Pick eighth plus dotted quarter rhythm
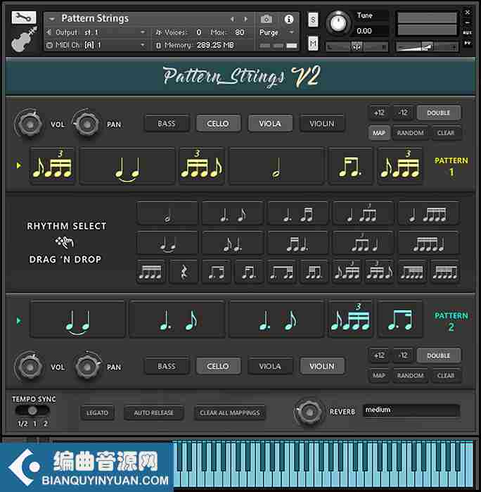This screenshot has height=492, width=481. pos(232,243)
